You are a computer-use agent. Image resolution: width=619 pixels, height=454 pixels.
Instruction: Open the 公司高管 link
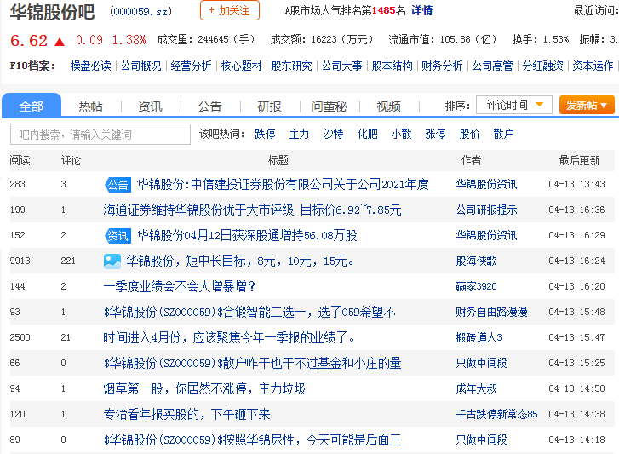tap(493, 66)
